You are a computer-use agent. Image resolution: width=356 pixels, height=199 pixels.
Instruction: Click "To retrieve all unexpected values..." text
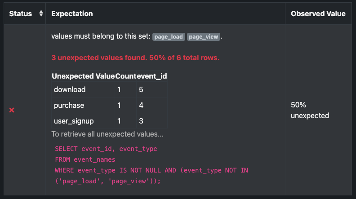(x=107, y=134)
